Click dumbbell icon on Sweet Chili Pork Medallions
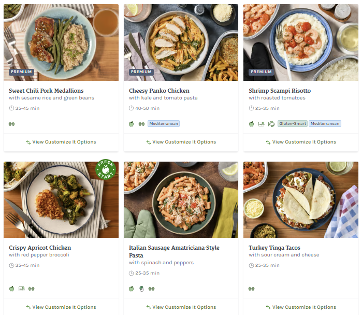 12,124
